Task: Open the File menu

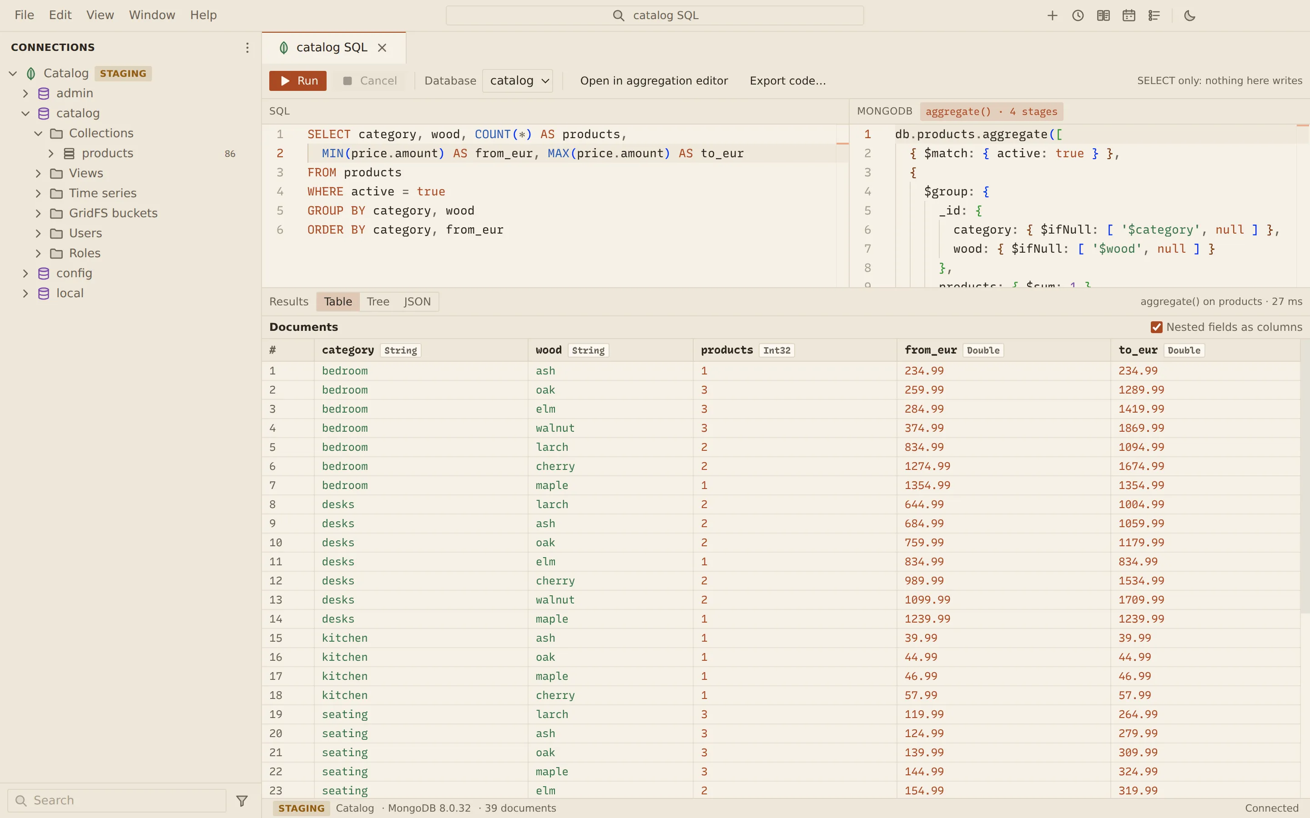Action: tap(25, 15)
